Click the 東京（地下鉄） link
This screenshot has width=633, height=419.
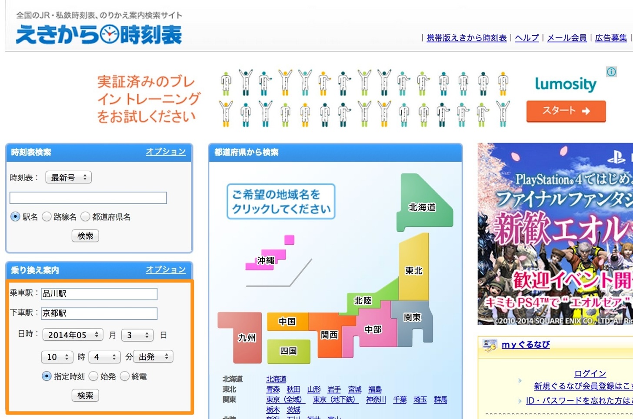336,399
